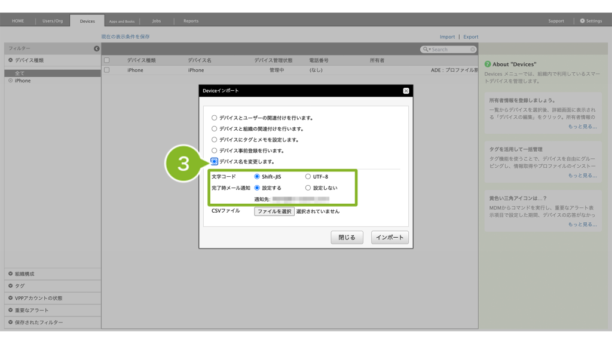This screenshot has height=344, width=612.
Task: Click the search magnifier icon
Action: pos(426,50)
